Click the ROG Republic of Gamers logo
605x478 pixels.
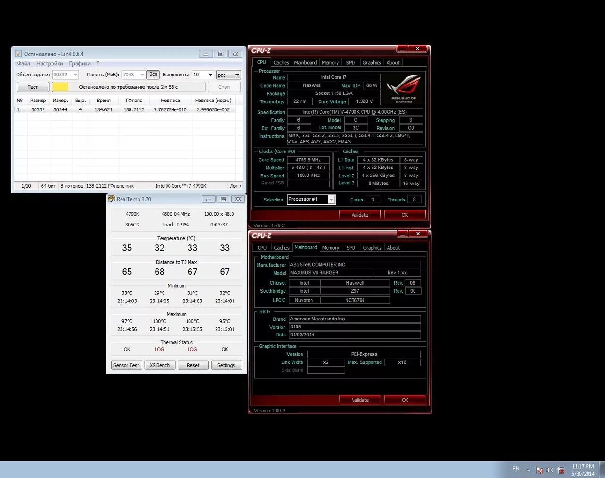pyautogui.click(x=404, y=89)
